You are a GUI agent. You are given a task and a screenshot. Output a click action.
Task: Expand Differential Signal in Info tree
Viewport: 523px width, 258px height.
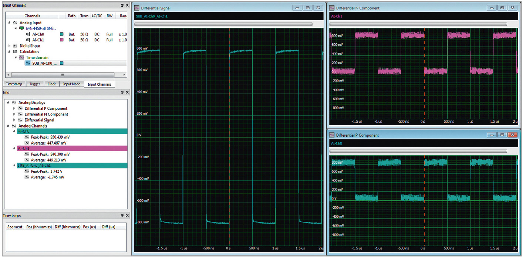click(x=15, y=120)
